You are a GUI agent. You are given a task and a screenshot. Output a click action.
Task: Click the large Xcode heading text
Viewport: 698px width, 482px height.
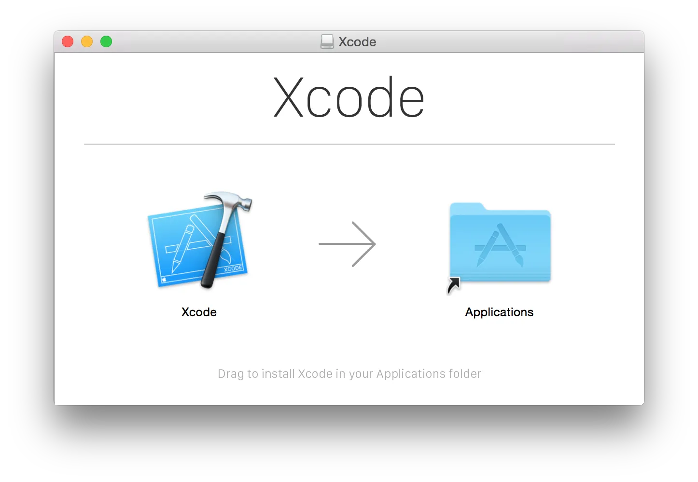point(349,98)
